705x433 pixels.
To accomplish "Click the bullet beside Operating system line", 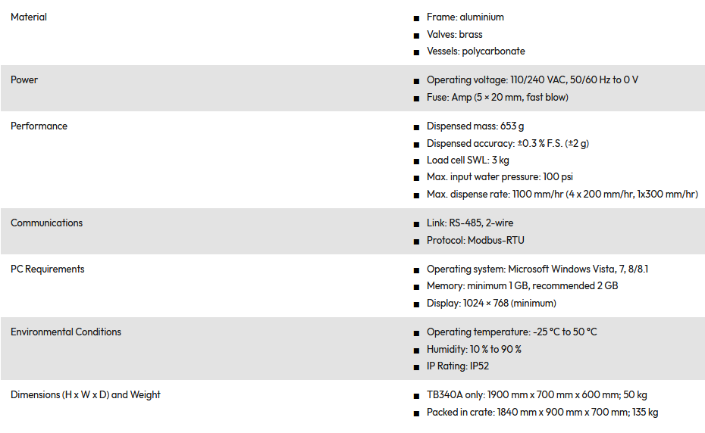I will [417, 270].
